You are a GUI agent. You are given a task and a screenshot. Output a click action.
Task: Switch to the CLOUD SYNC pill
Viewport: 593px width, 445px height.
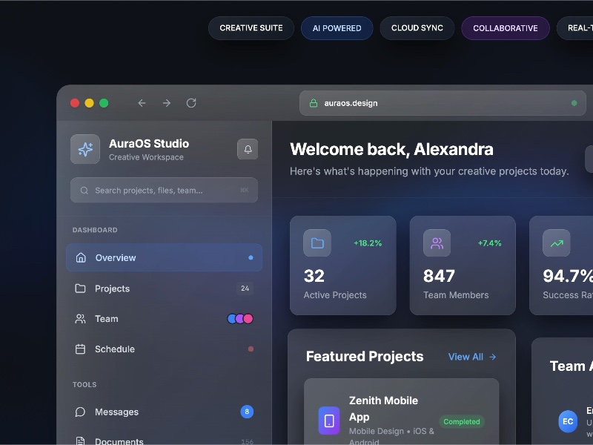[x=417, y=27]
